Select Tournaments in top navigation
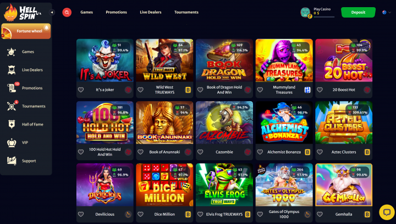Viewport: 396px width, 224px height. pyautogui.click(x=186, y=12)
